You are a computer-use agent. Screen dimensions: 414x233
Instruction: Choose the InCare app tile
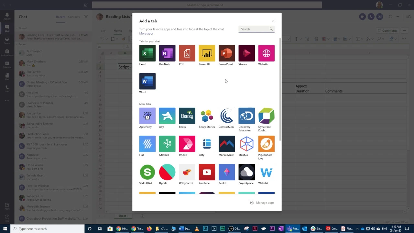click(187, 144)
